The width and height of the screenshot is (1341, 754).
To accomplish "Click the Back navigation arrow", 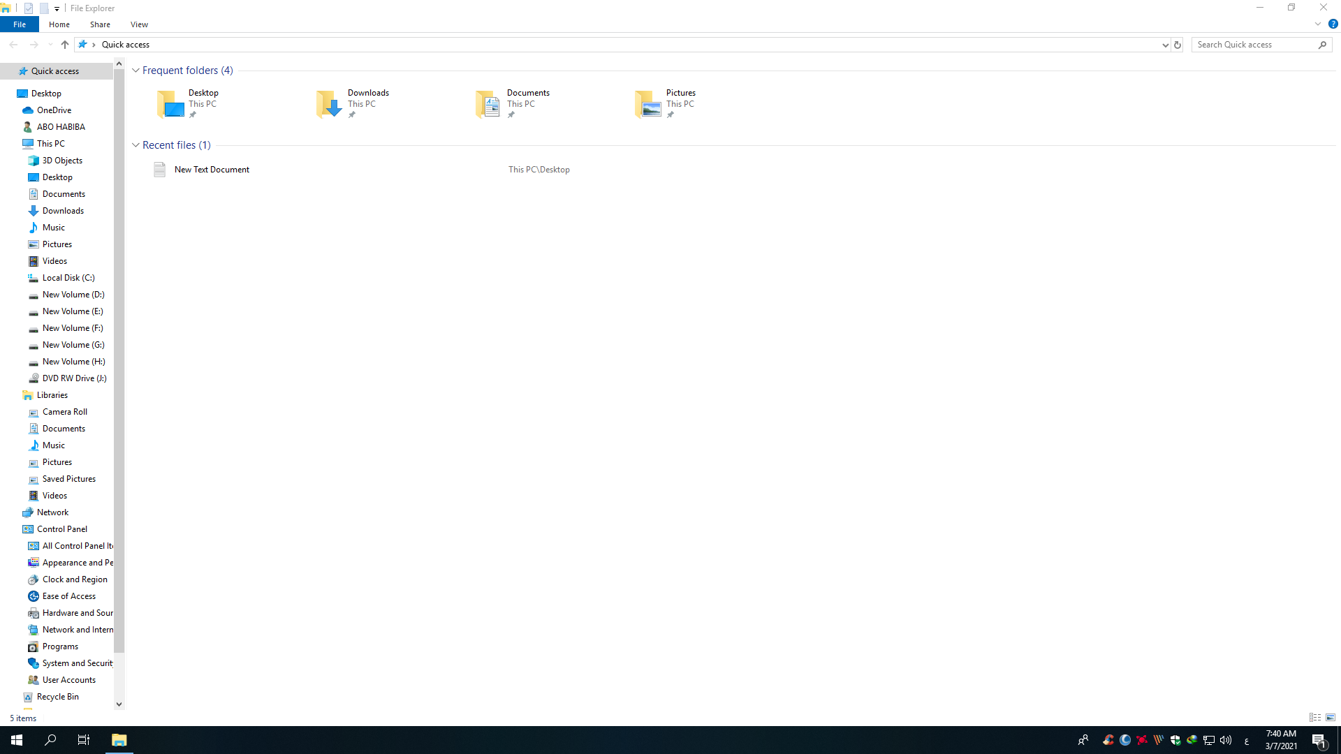I will coord(13,45).
